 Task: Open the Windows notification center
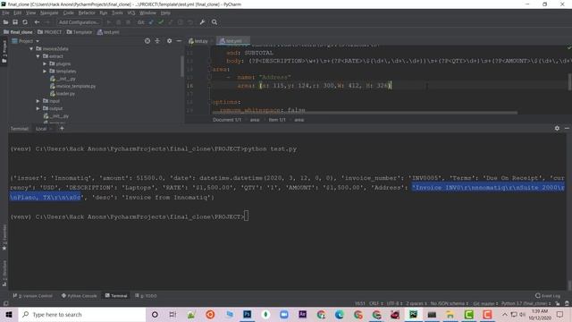(x=560, y=314)
